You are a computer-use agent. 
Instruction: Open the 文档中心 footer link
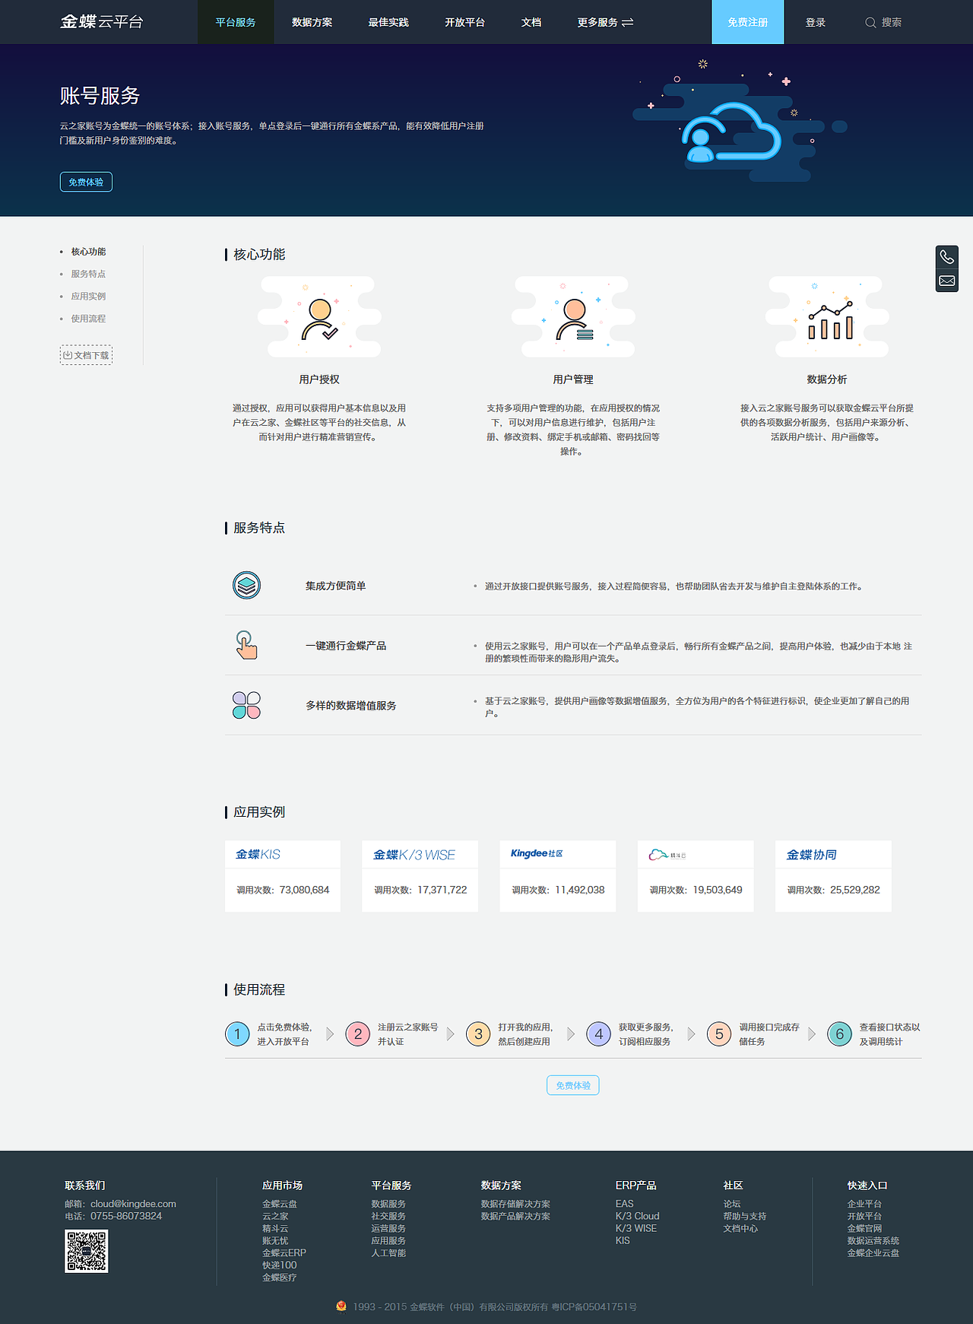click(740, 1228)
